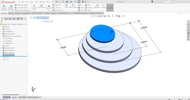Open the DisplayManager panel tab

tap(18, 19)
